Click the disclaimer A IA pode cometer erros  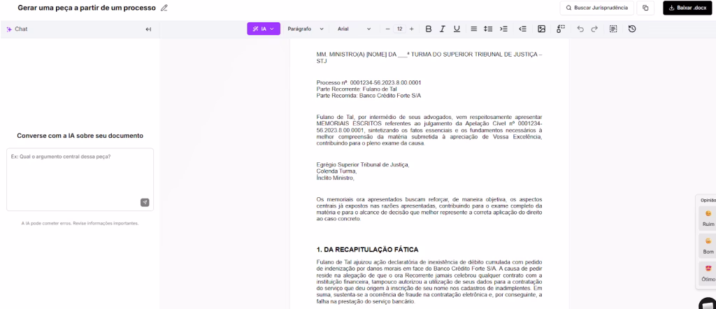tap(80, 224)
